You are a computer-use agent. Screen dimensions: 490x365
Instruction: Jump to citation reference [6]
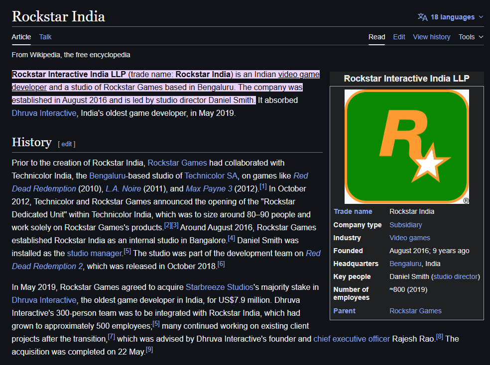(221, 264)
